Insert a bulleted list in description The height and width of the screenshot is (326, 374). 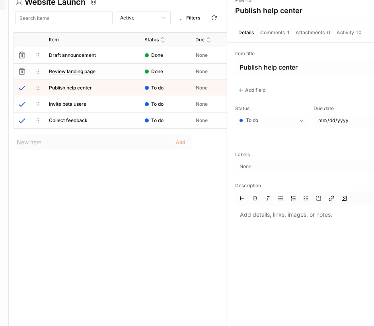click(x=280, y=198)
